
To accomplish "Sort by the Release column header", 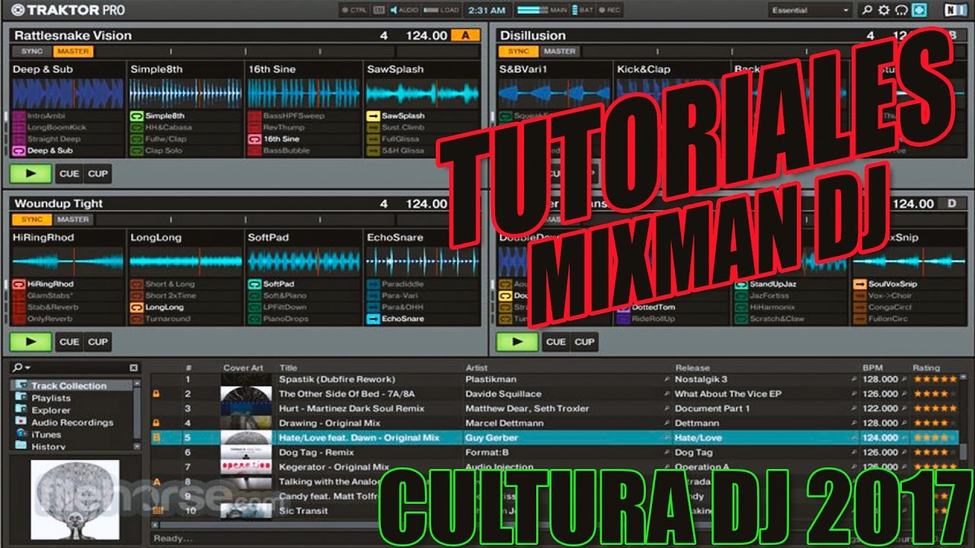I will [x=692, y=368].
